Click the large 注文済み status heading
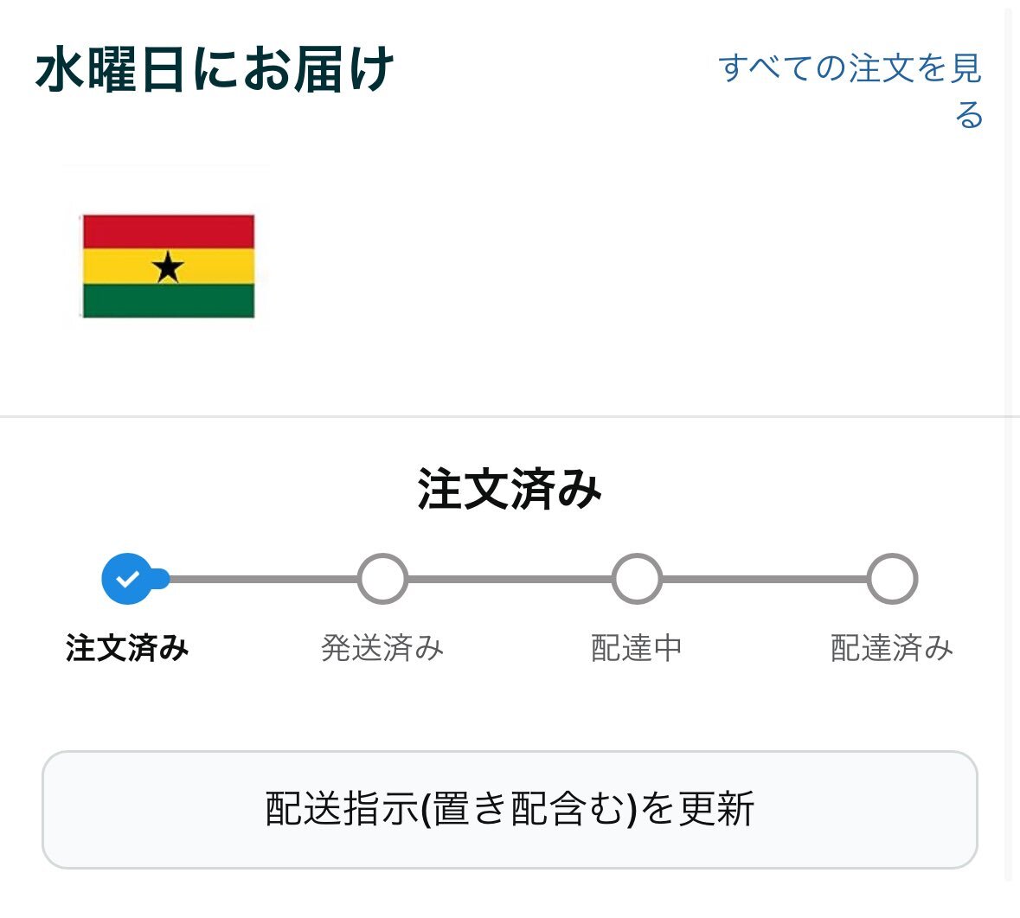 click(510, 489)
